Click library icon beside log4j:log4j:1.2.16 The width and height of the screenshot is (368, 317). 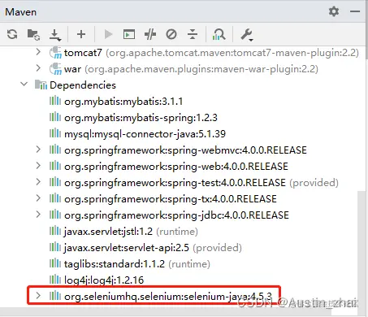pos(55,280)
